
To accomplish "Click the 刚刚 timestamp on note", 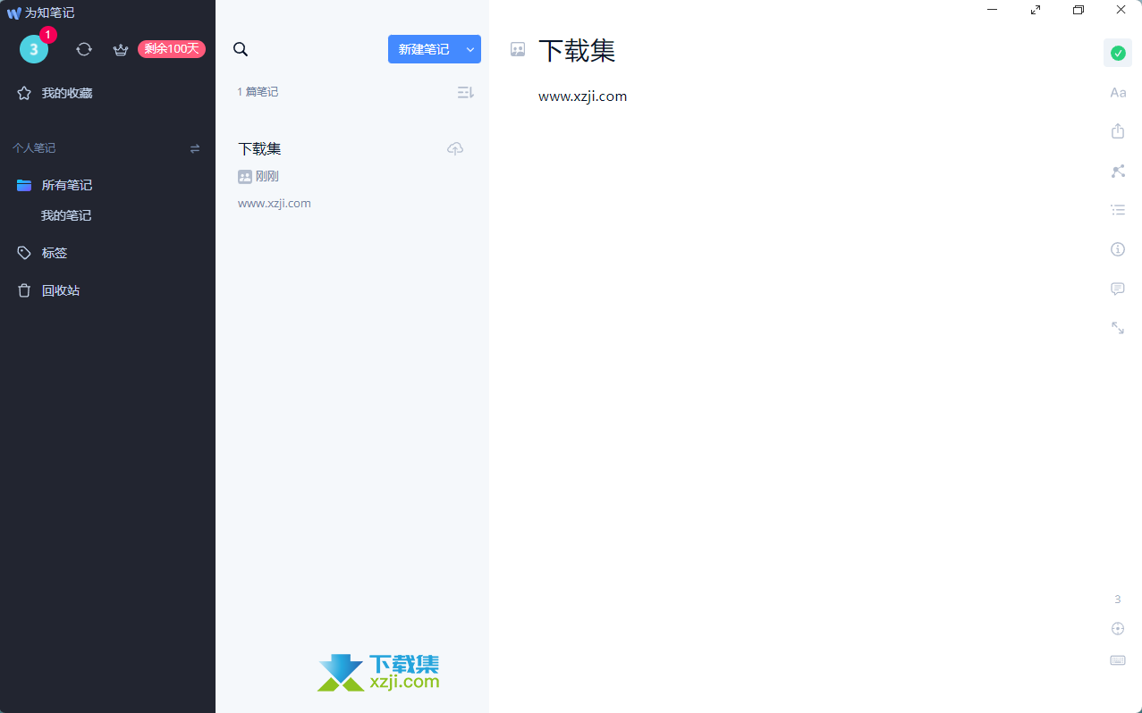I will point(267,177).
